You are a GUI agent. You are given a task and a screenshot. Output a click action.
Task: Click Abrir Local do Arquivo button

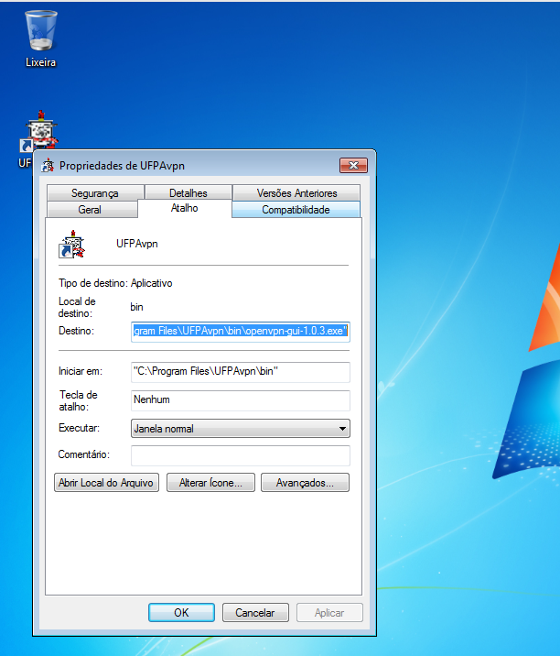click(x=106, y=483)
